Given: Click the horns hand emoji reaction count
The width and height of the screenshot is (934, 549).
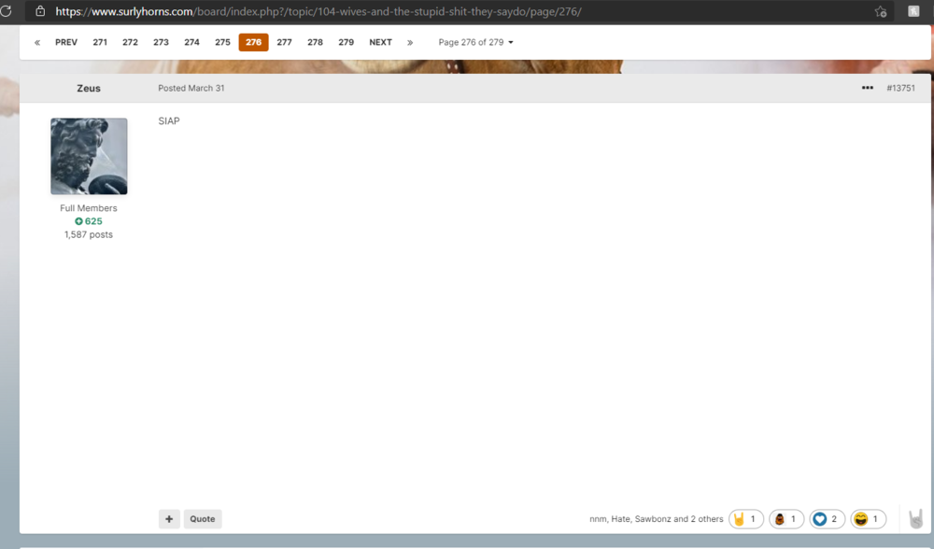Looking at the screenshot, I should (x=745, y=518).
